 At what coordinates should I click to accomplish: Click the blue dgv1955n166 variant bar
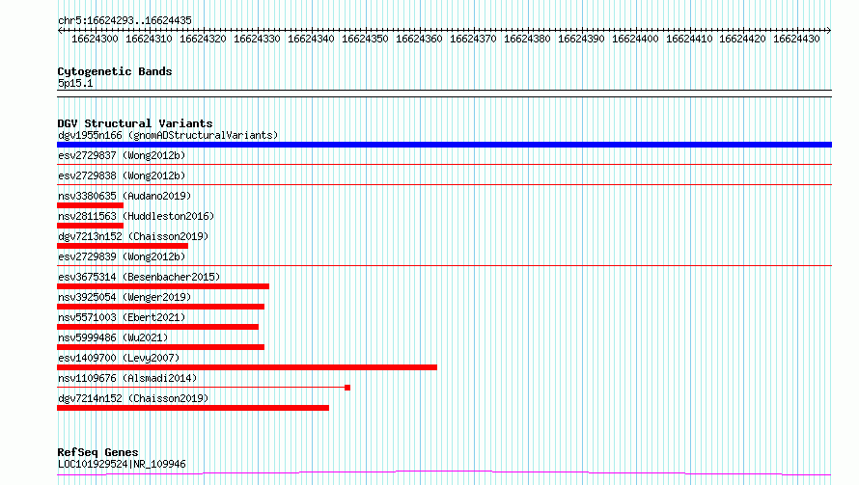444,145
